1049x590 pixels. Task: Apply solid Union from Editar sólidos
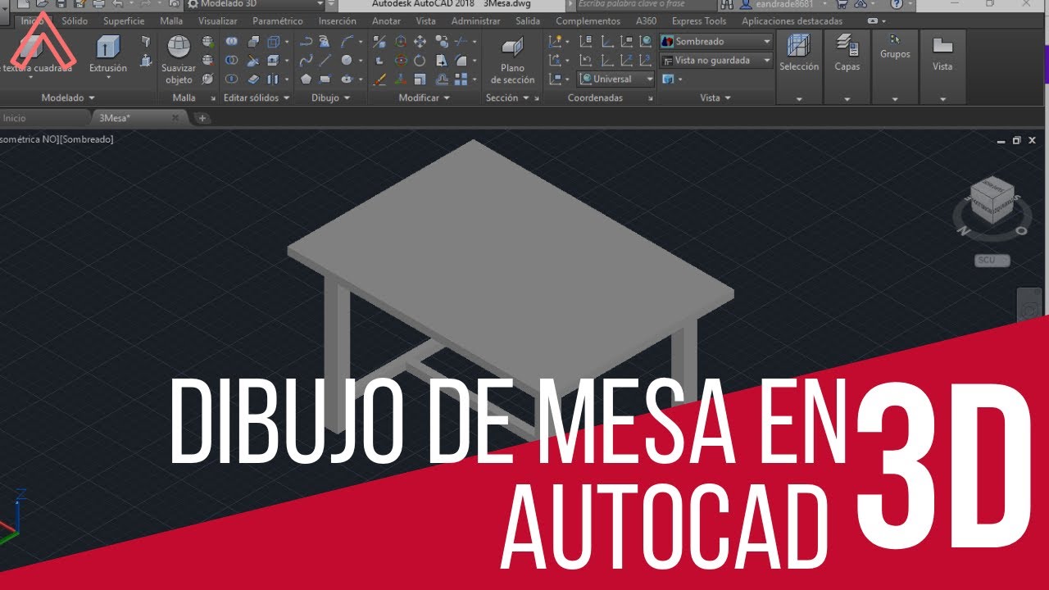tap(232, 41)
